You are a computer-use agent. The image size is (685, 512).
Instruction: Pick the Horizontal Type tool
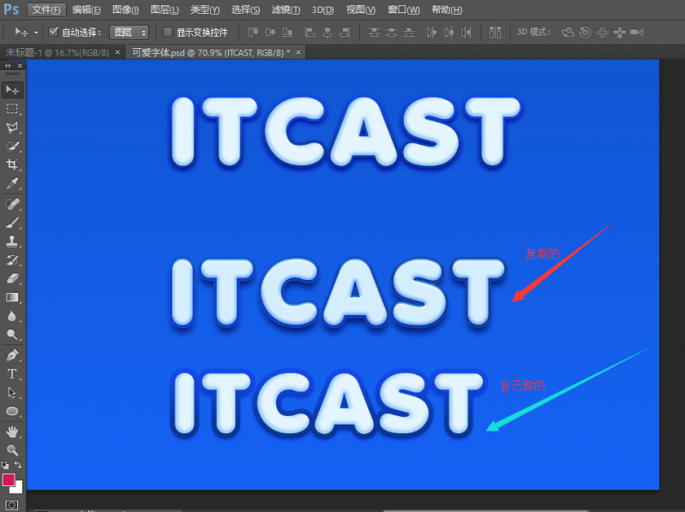(12, 374)
